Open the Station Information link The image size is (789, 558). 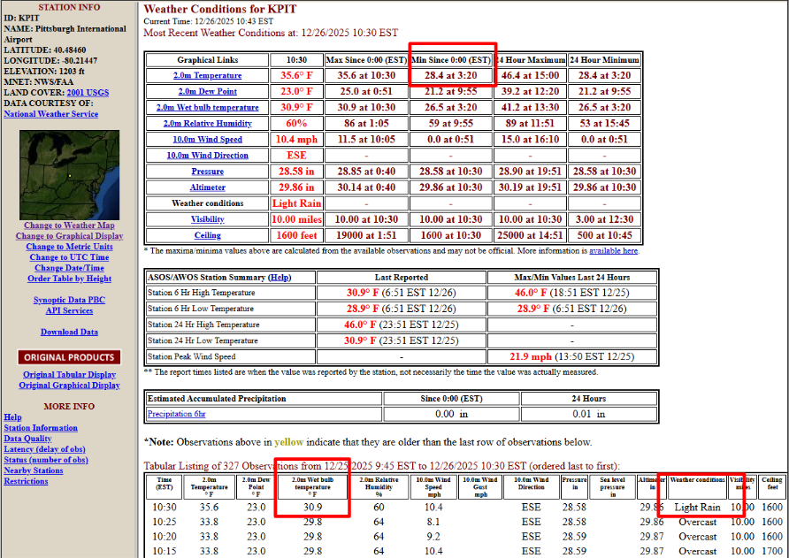coord(41,428)
